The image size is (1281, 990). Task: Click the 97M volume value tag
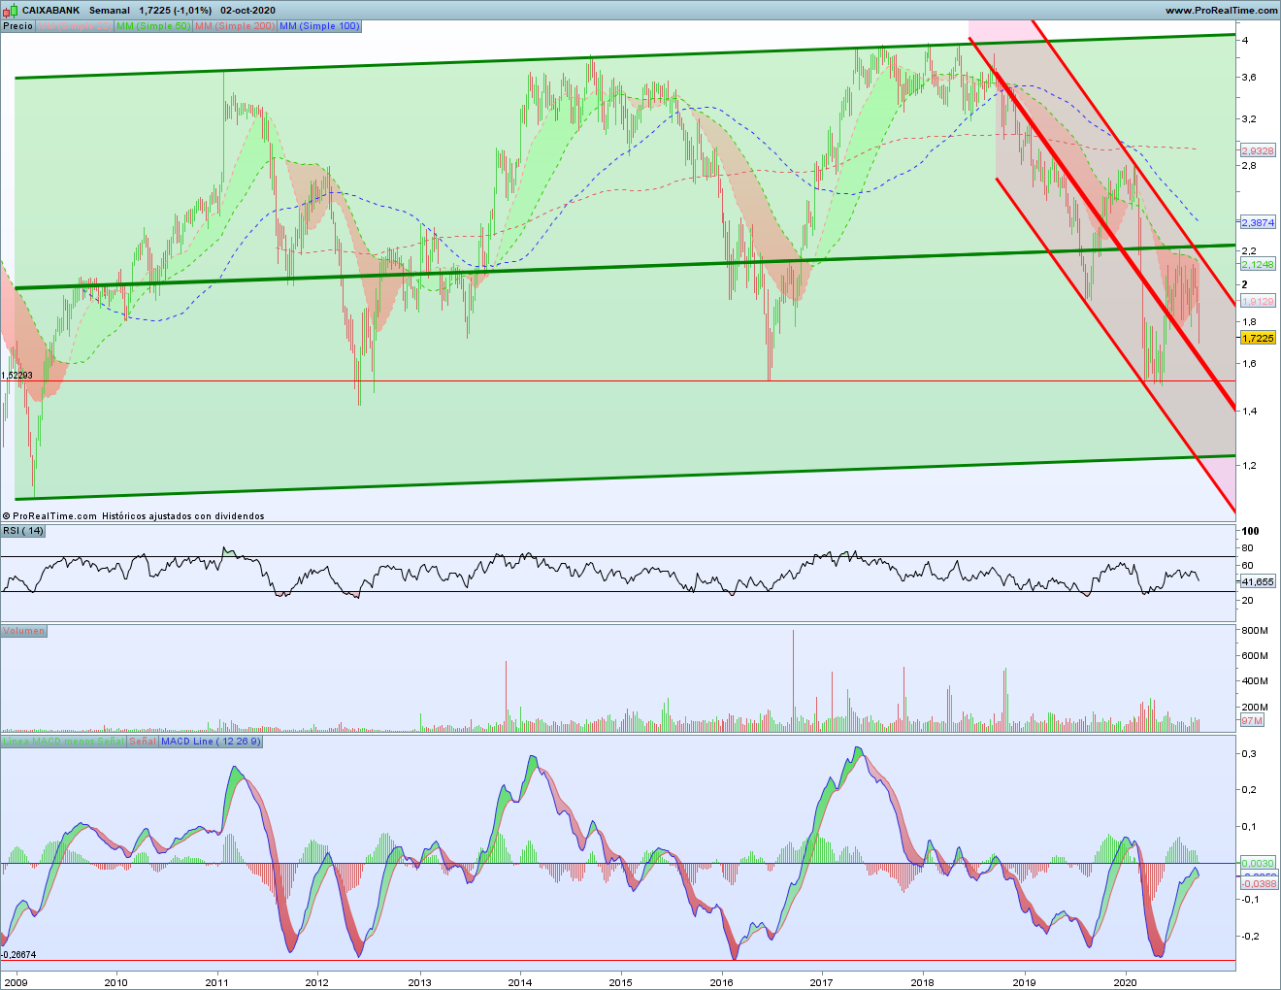pyautogui.click(x=1251, y=721)
